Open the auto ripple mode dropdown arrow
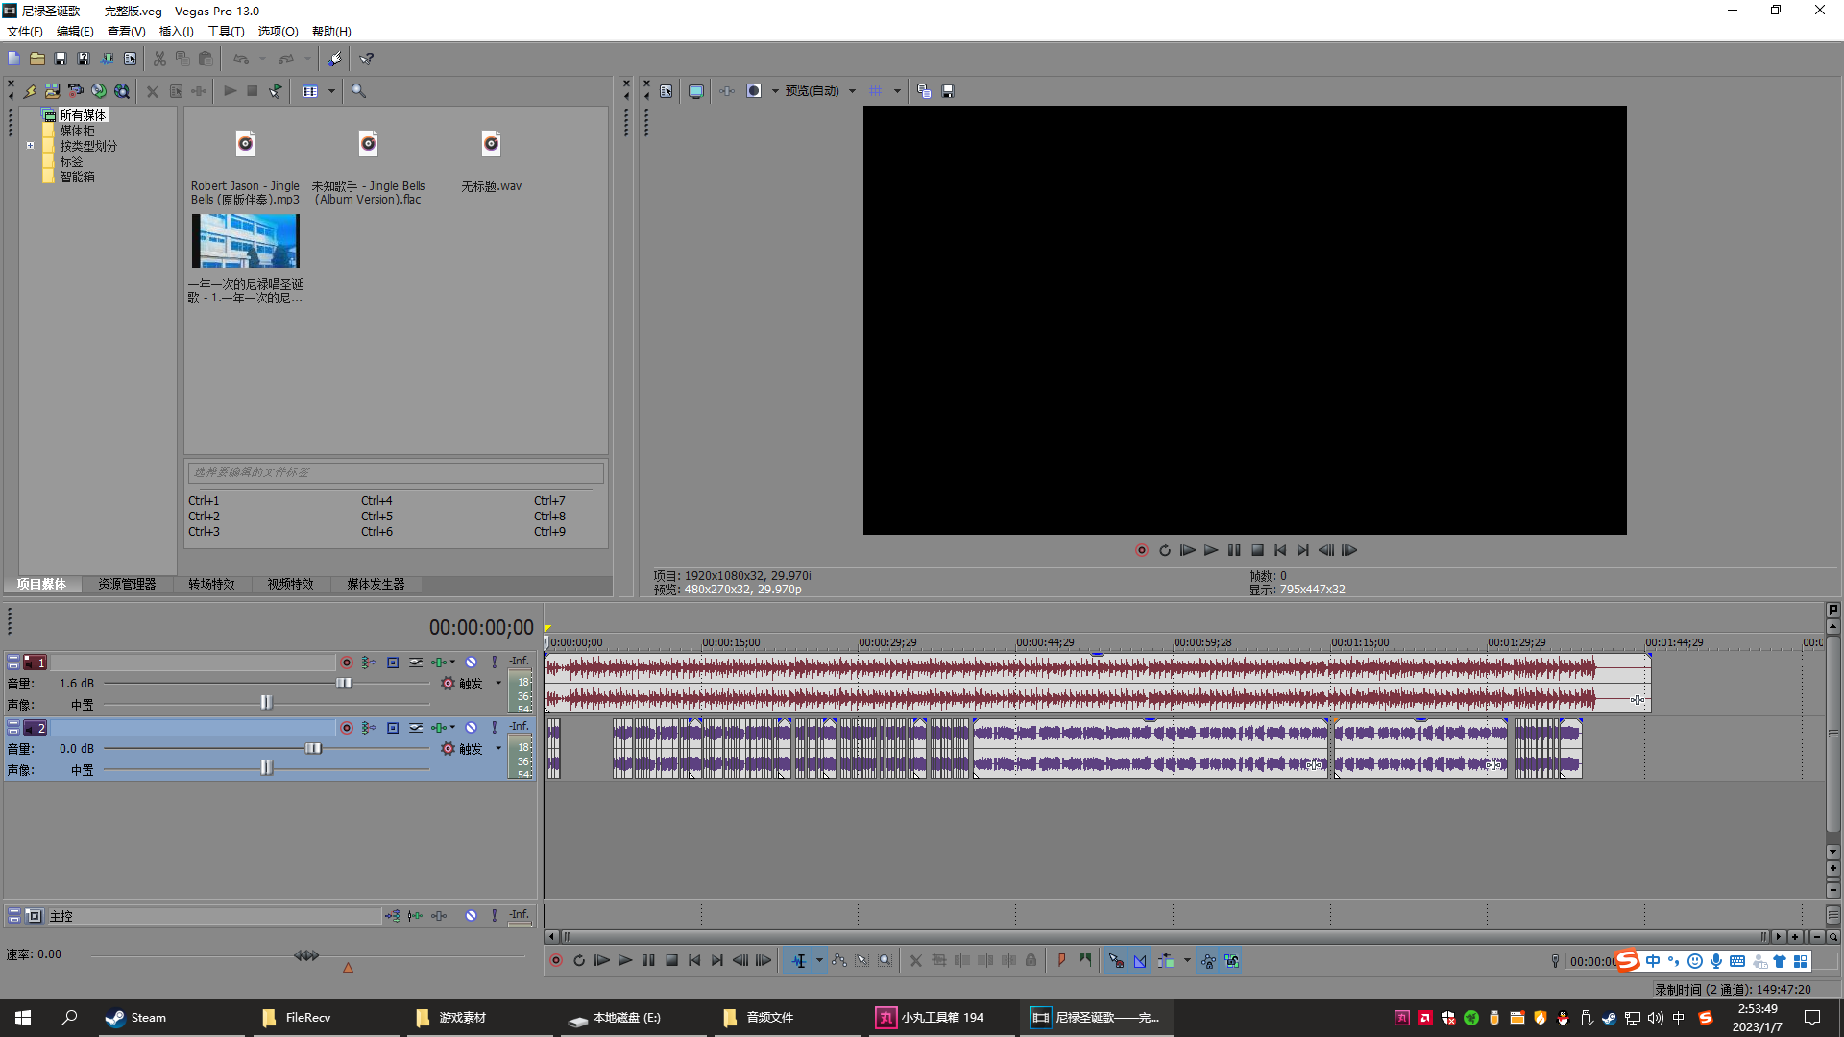1844x1037 pixels. (x=1187, y=960)
